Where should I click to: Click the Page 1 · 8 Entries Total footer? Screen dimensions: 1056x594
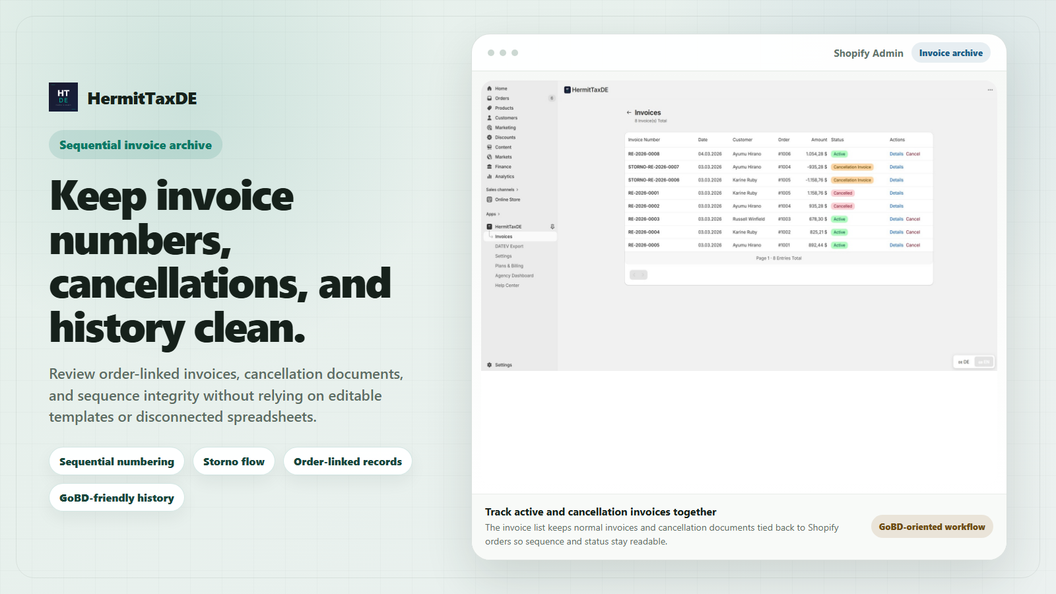779,258
